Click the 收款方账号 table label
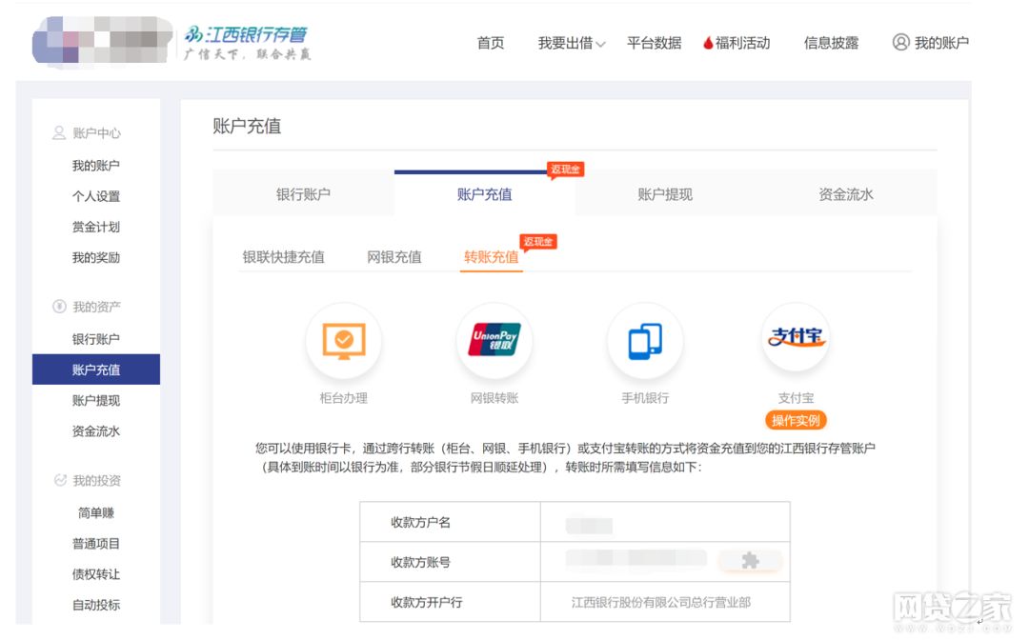Image resolution: width=1029 pixels, height=640 pixels. coord(421,563)
